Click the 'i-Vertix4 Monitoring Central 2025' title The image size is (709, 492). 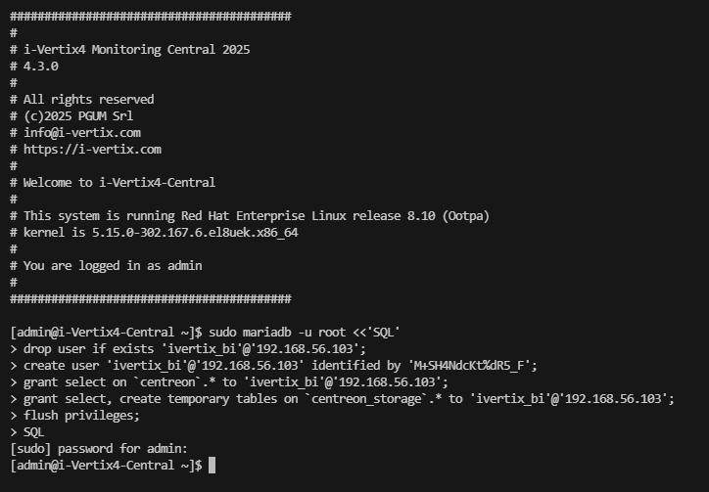[x=136, y=50]
